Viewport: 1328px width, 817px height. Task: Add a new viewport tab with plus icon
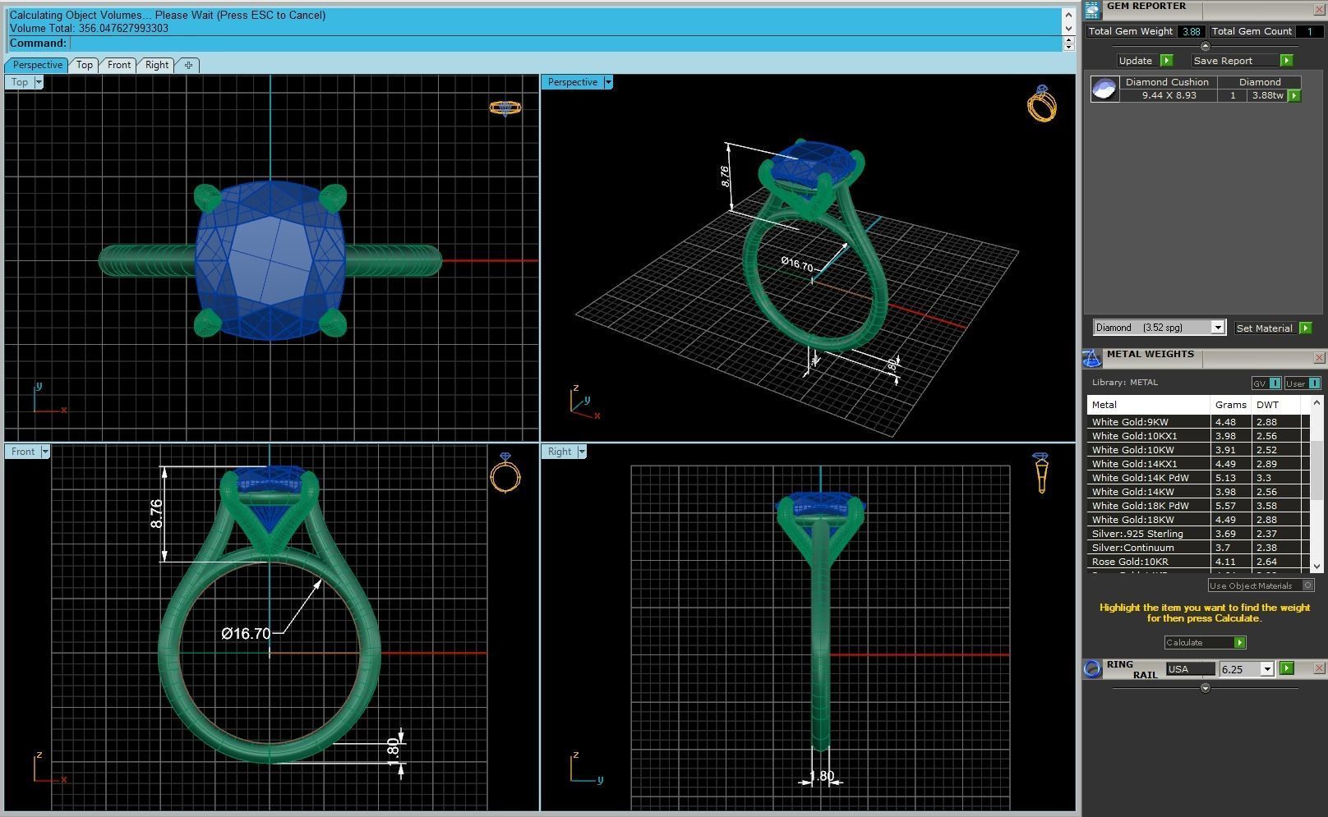(188, 65)
